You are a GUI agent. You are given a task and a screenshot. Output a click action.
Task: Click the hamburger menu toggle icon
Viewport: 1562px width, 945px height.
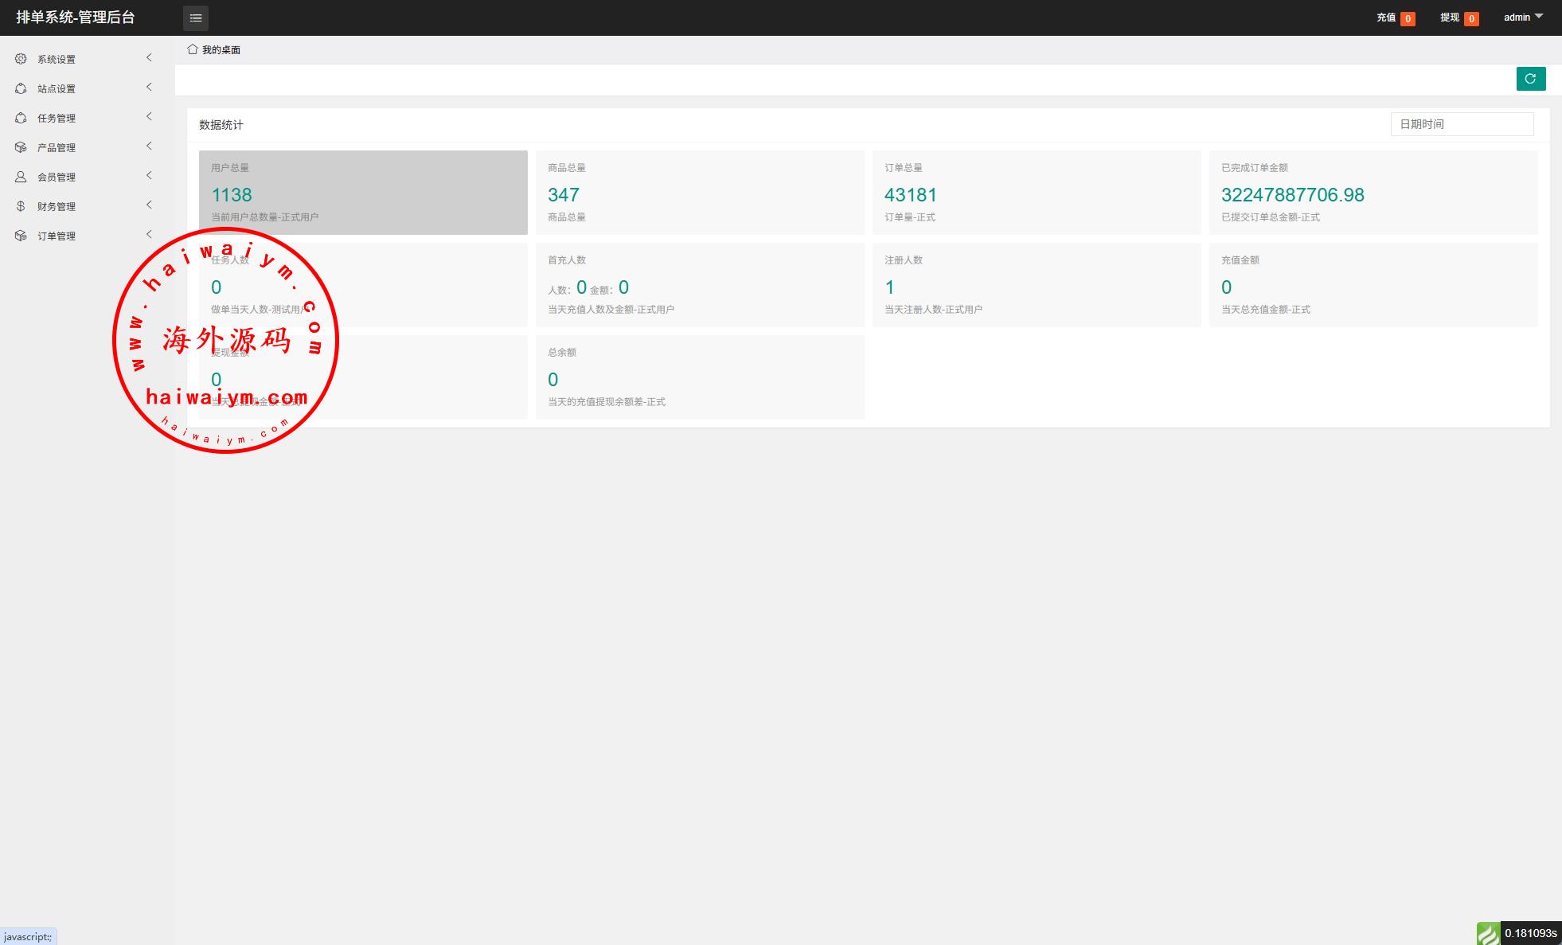(x=196, y=18)
